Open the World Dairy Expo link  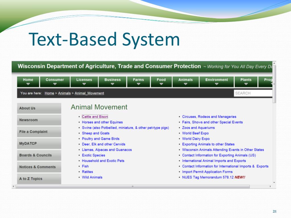[196, 139]
